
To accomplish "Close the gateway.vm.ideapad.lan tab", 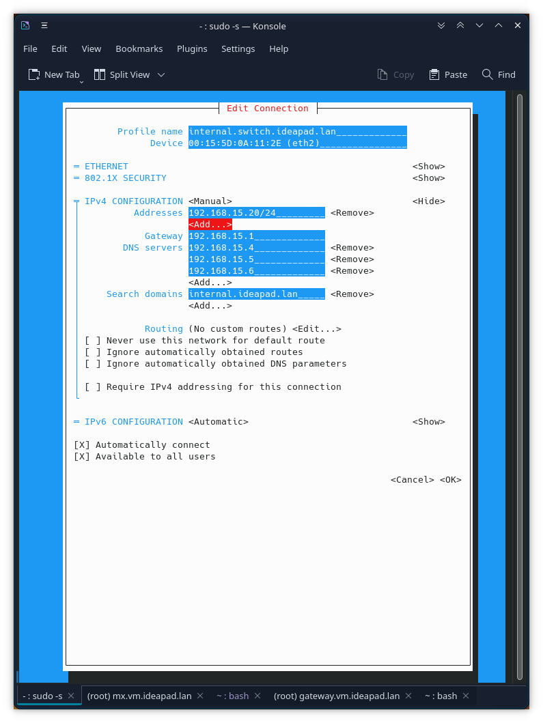I will point(408,696).
